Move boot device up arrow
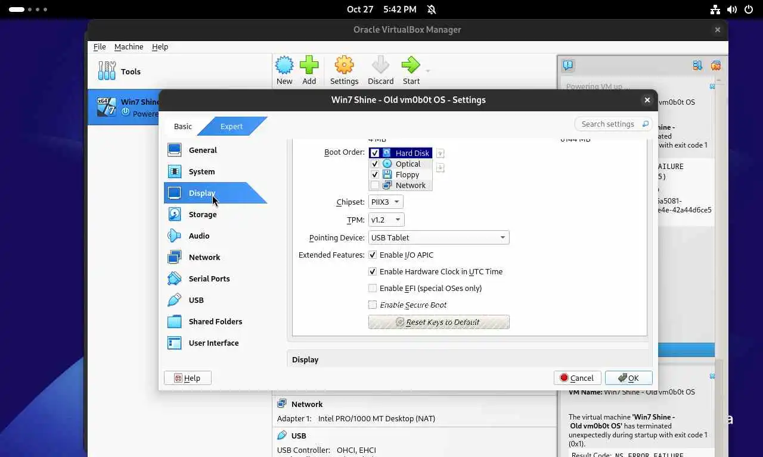Screen dimensions: 763x457 point(440,153)
